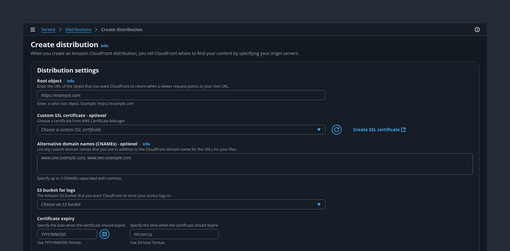Image resolution: width=510 pixels, height=251 pixels.
Task: Focus the hh:mm:ss expiry time field
Action: click(174, 234)
